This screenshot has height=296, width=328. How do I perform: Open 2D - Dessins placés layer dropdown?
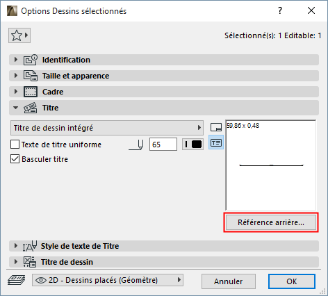click(x=108, y=280)
